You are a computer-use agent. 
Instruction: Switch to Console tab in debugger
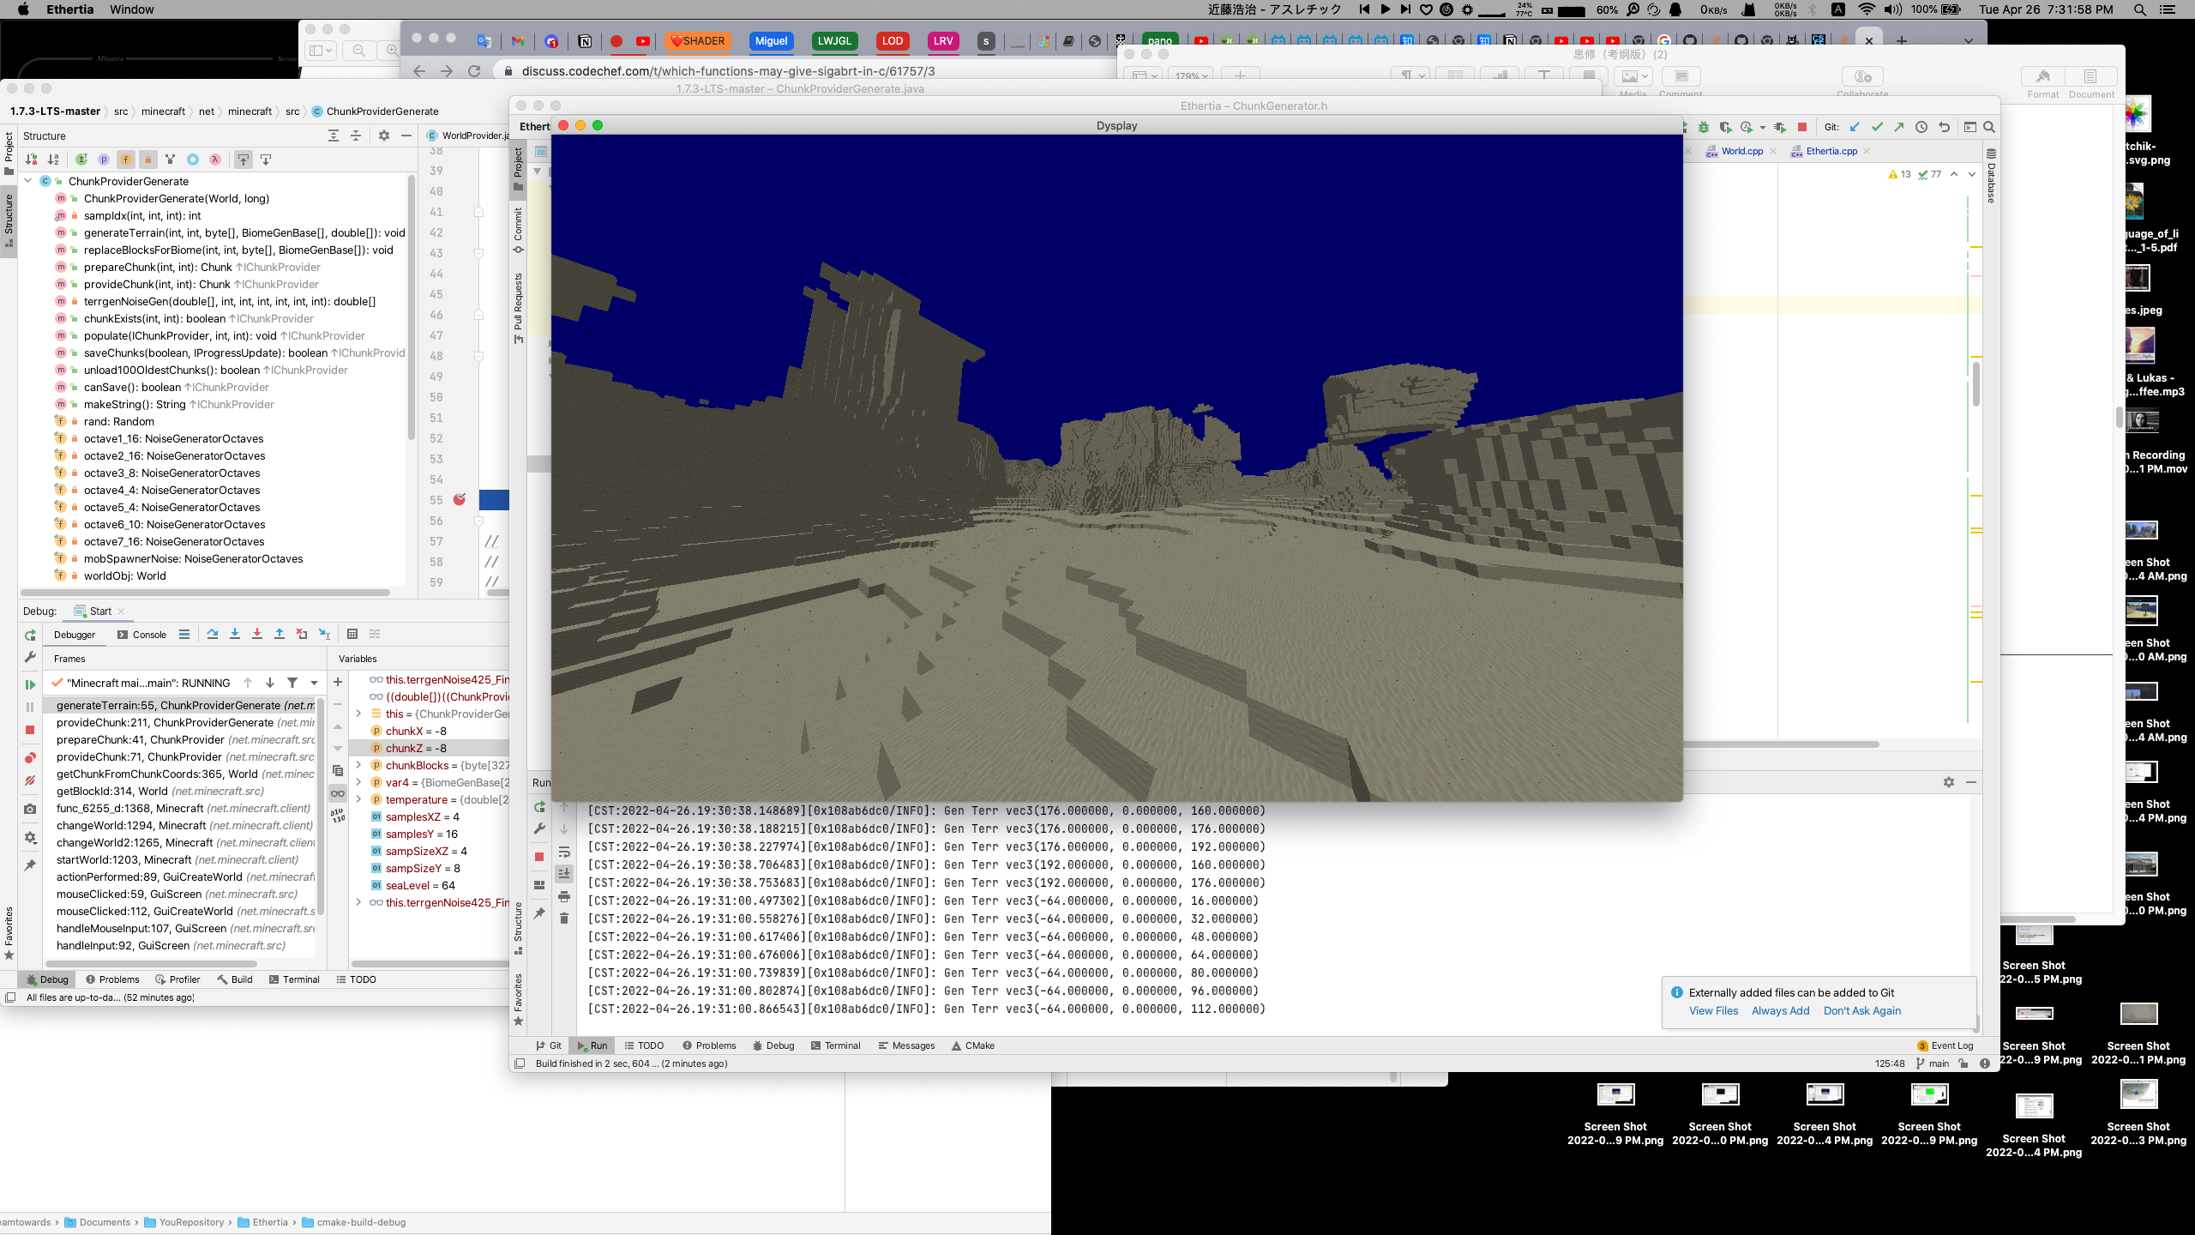141,635
